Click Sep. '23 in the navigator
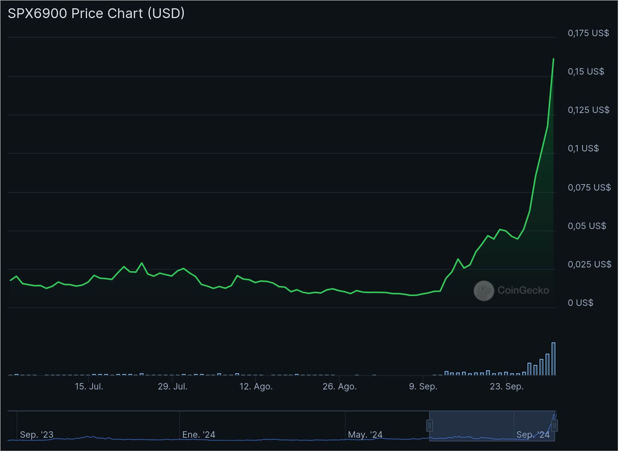Image resolution: width=619 pixels, height=452 pixels. point(37,435)
